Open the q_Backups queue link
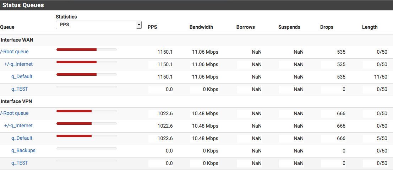 tap(23, 151)
